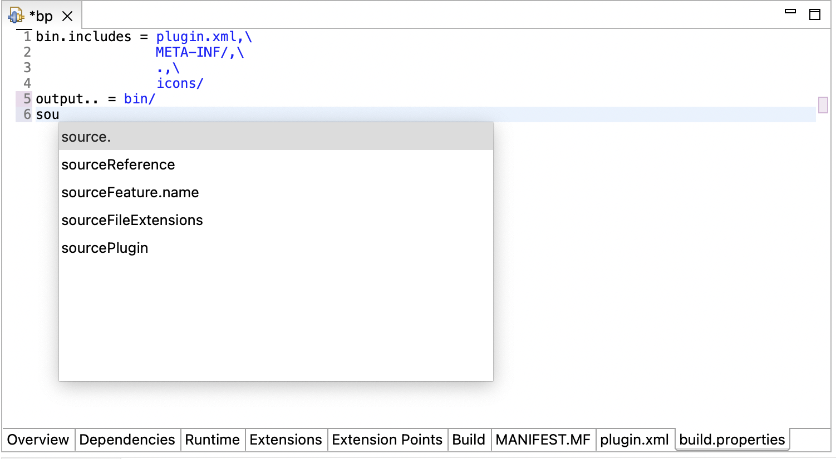
Task: Open the Dependencies tab
Action: [x=127, y=440]
